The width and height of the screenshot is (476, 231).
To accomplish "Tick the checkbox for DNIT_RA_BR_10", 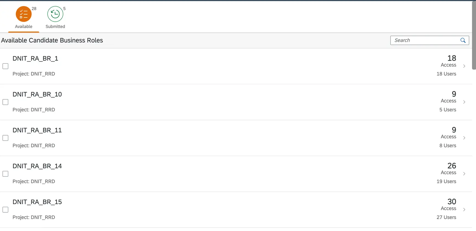I will (5, 102).
